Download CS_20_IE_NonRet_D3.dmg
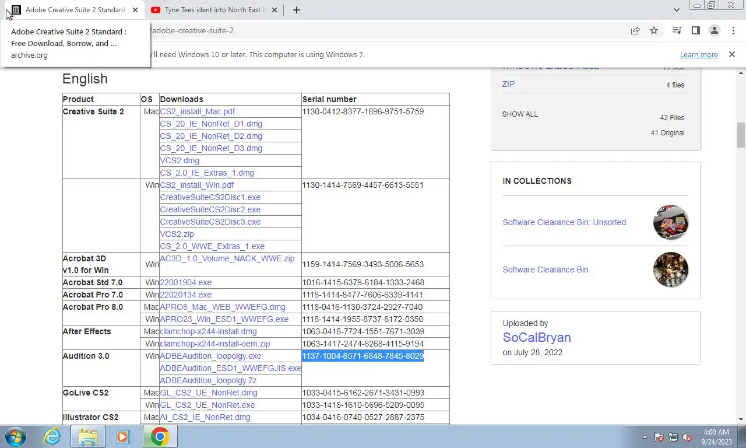 point(211,148)
